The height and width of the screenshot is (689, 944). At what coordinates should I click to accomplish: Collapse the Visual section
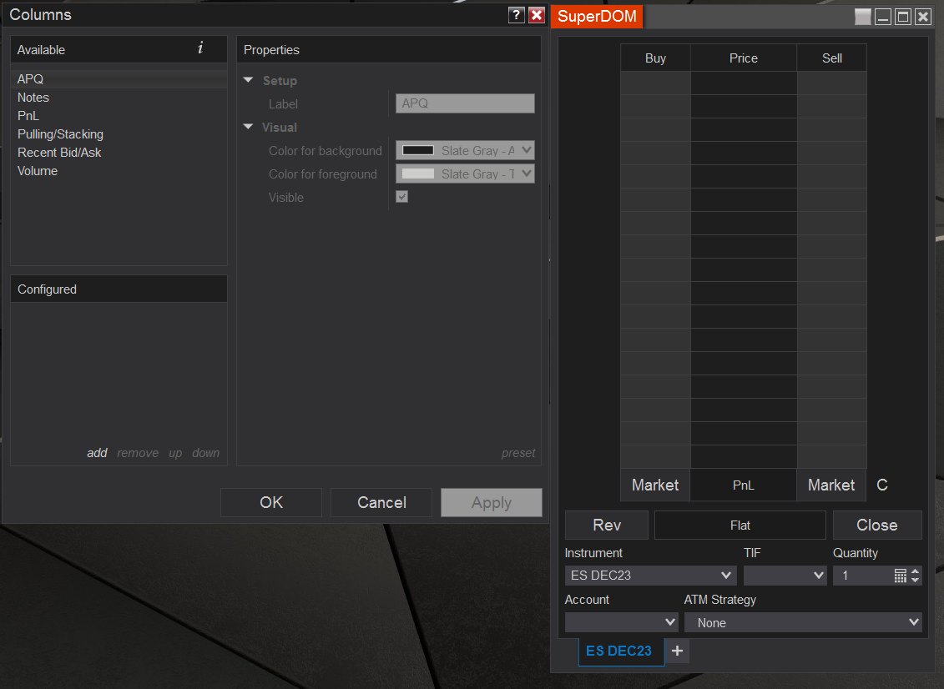click(x=248, y=127)
